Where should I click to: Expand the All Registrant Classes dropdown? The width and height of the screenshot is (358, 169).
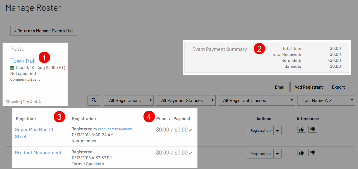[x=256, y=101]
